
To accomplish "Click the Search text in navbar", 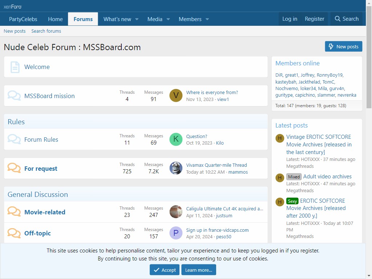I will pos(351,19).
